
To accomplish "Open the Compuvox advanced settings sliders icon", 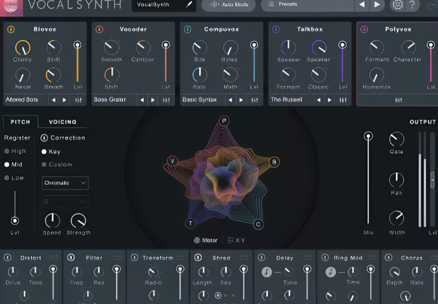I will coord(254,100).
